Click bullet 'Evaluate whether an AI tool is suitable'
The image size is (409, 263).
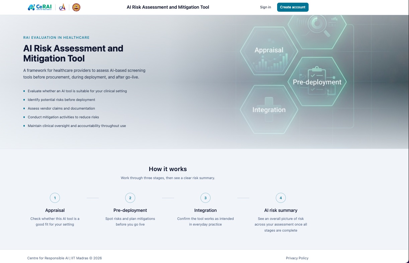pos(77,91)
